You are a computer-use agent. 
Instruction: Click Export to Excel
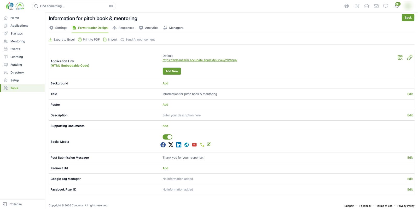62,40
